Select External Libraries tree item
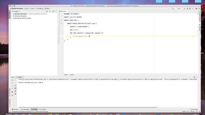Viewport: 205px width, 115px height. (20, 16)
